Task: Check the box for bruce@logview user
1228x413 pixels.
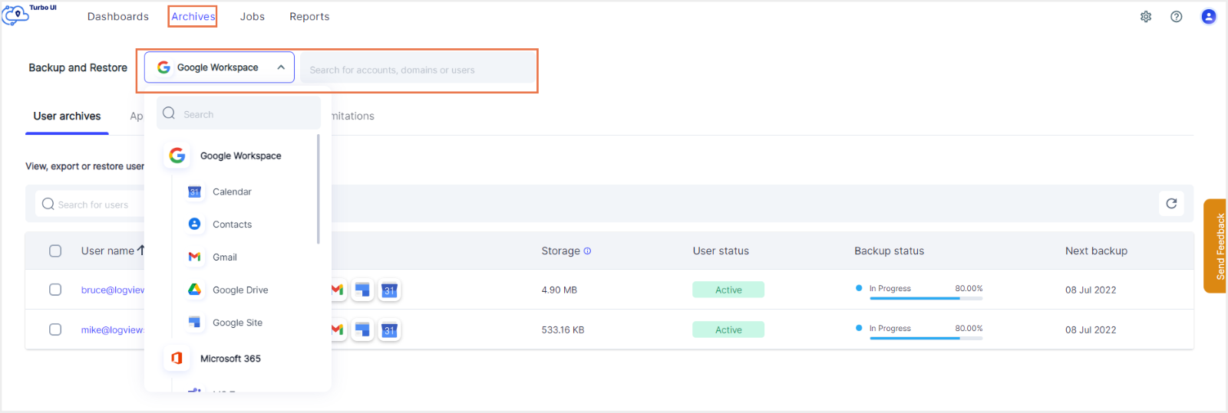Action: point(55,290)
